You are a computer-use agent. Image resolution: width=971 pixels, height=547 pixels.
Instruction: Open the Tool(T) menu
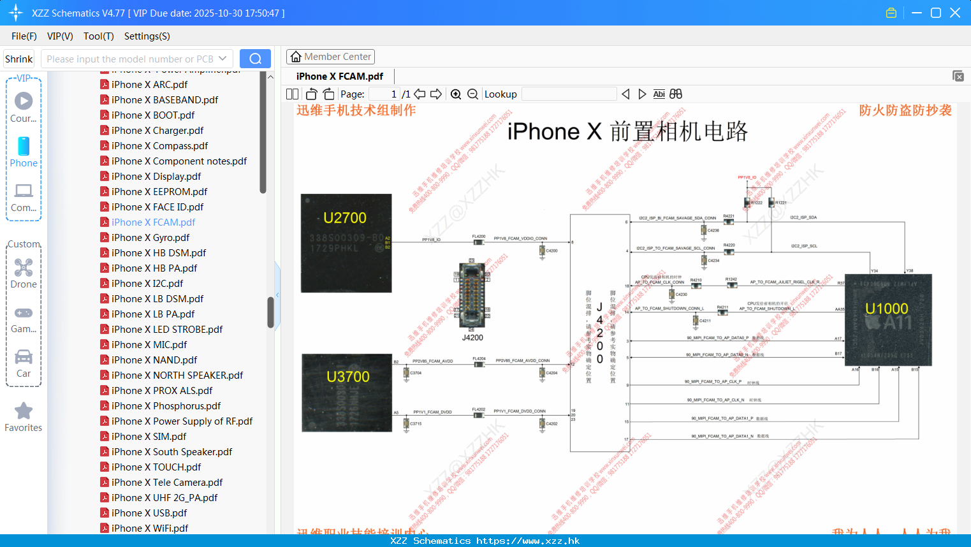(x=99, y=36)
